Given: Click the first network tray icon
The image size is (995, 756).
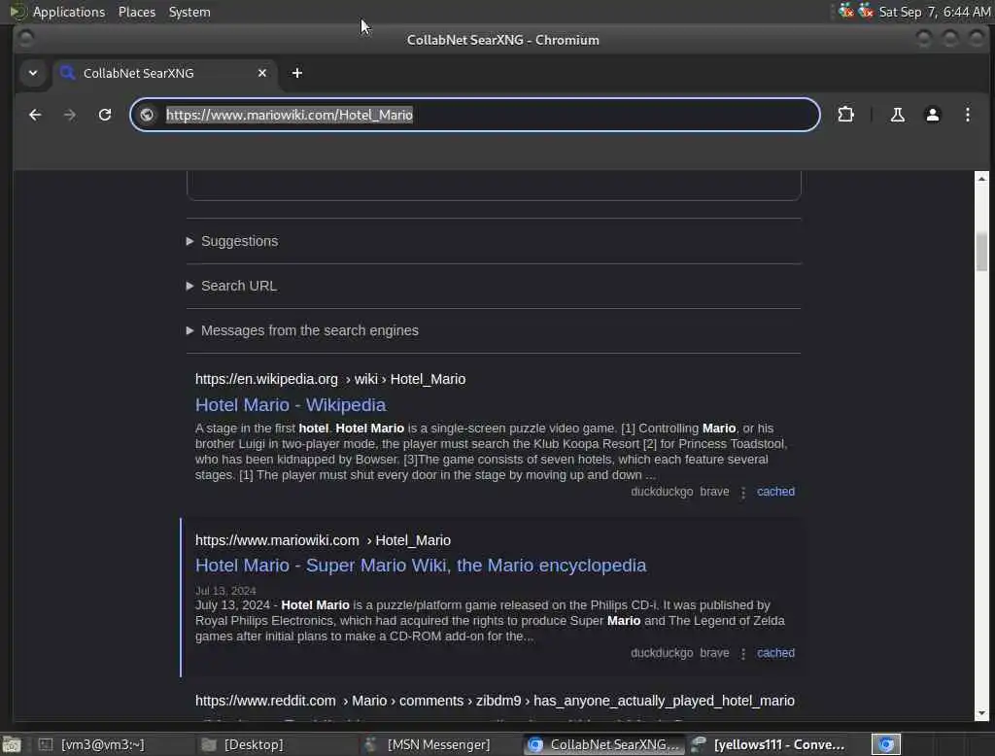Looking at the screenshot, I should (846, 11).
